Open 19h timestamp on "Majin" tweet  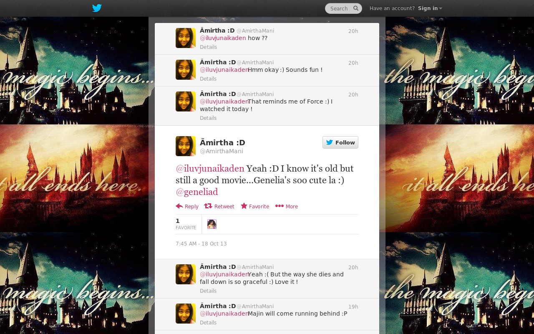click(x=353, y=307)
